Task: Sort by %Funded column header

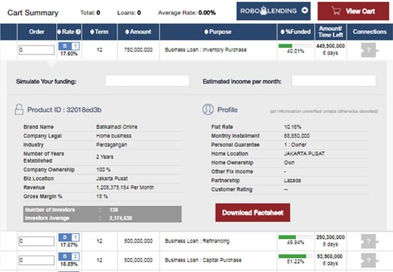Action: [294, 32]
